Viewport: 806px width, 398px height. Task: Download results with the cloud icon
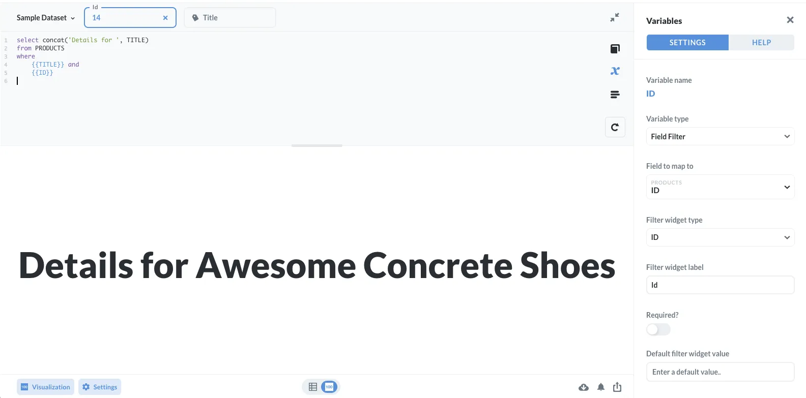584,387
